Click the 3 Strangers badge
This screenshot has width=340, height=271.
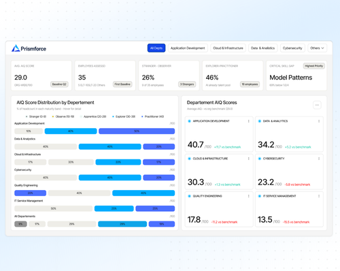187,84
